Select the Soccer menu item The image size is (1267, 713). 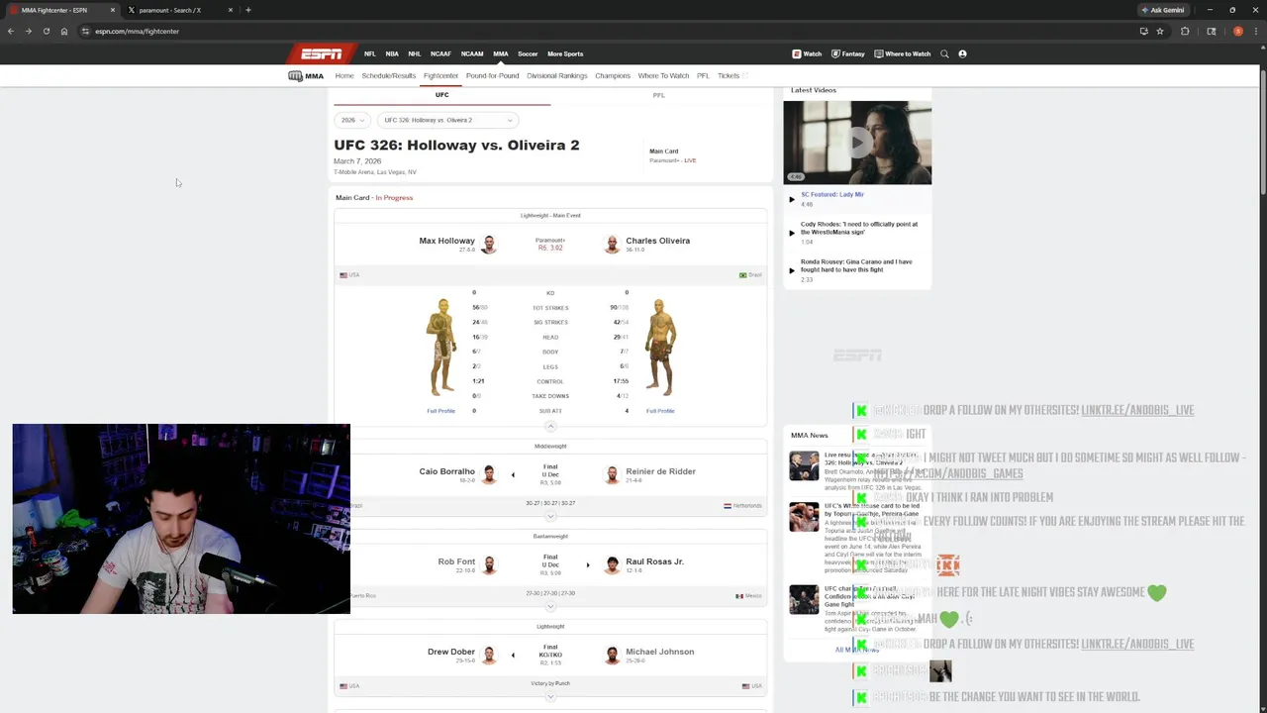tap(528, 53)
